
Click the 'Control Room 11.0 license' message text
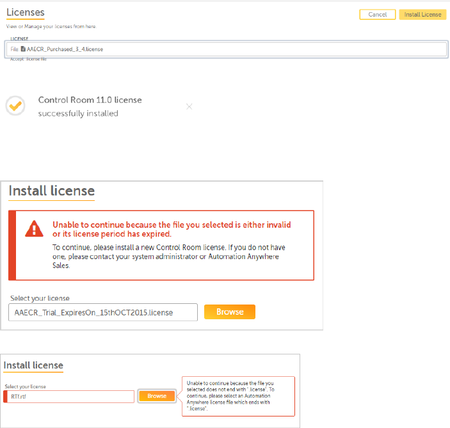(90, 100)
